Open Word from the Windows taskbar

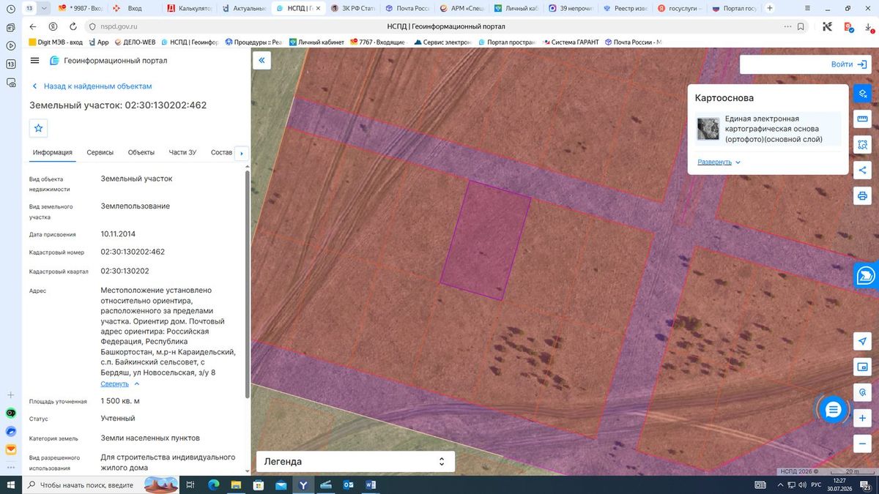coord(370,484)
